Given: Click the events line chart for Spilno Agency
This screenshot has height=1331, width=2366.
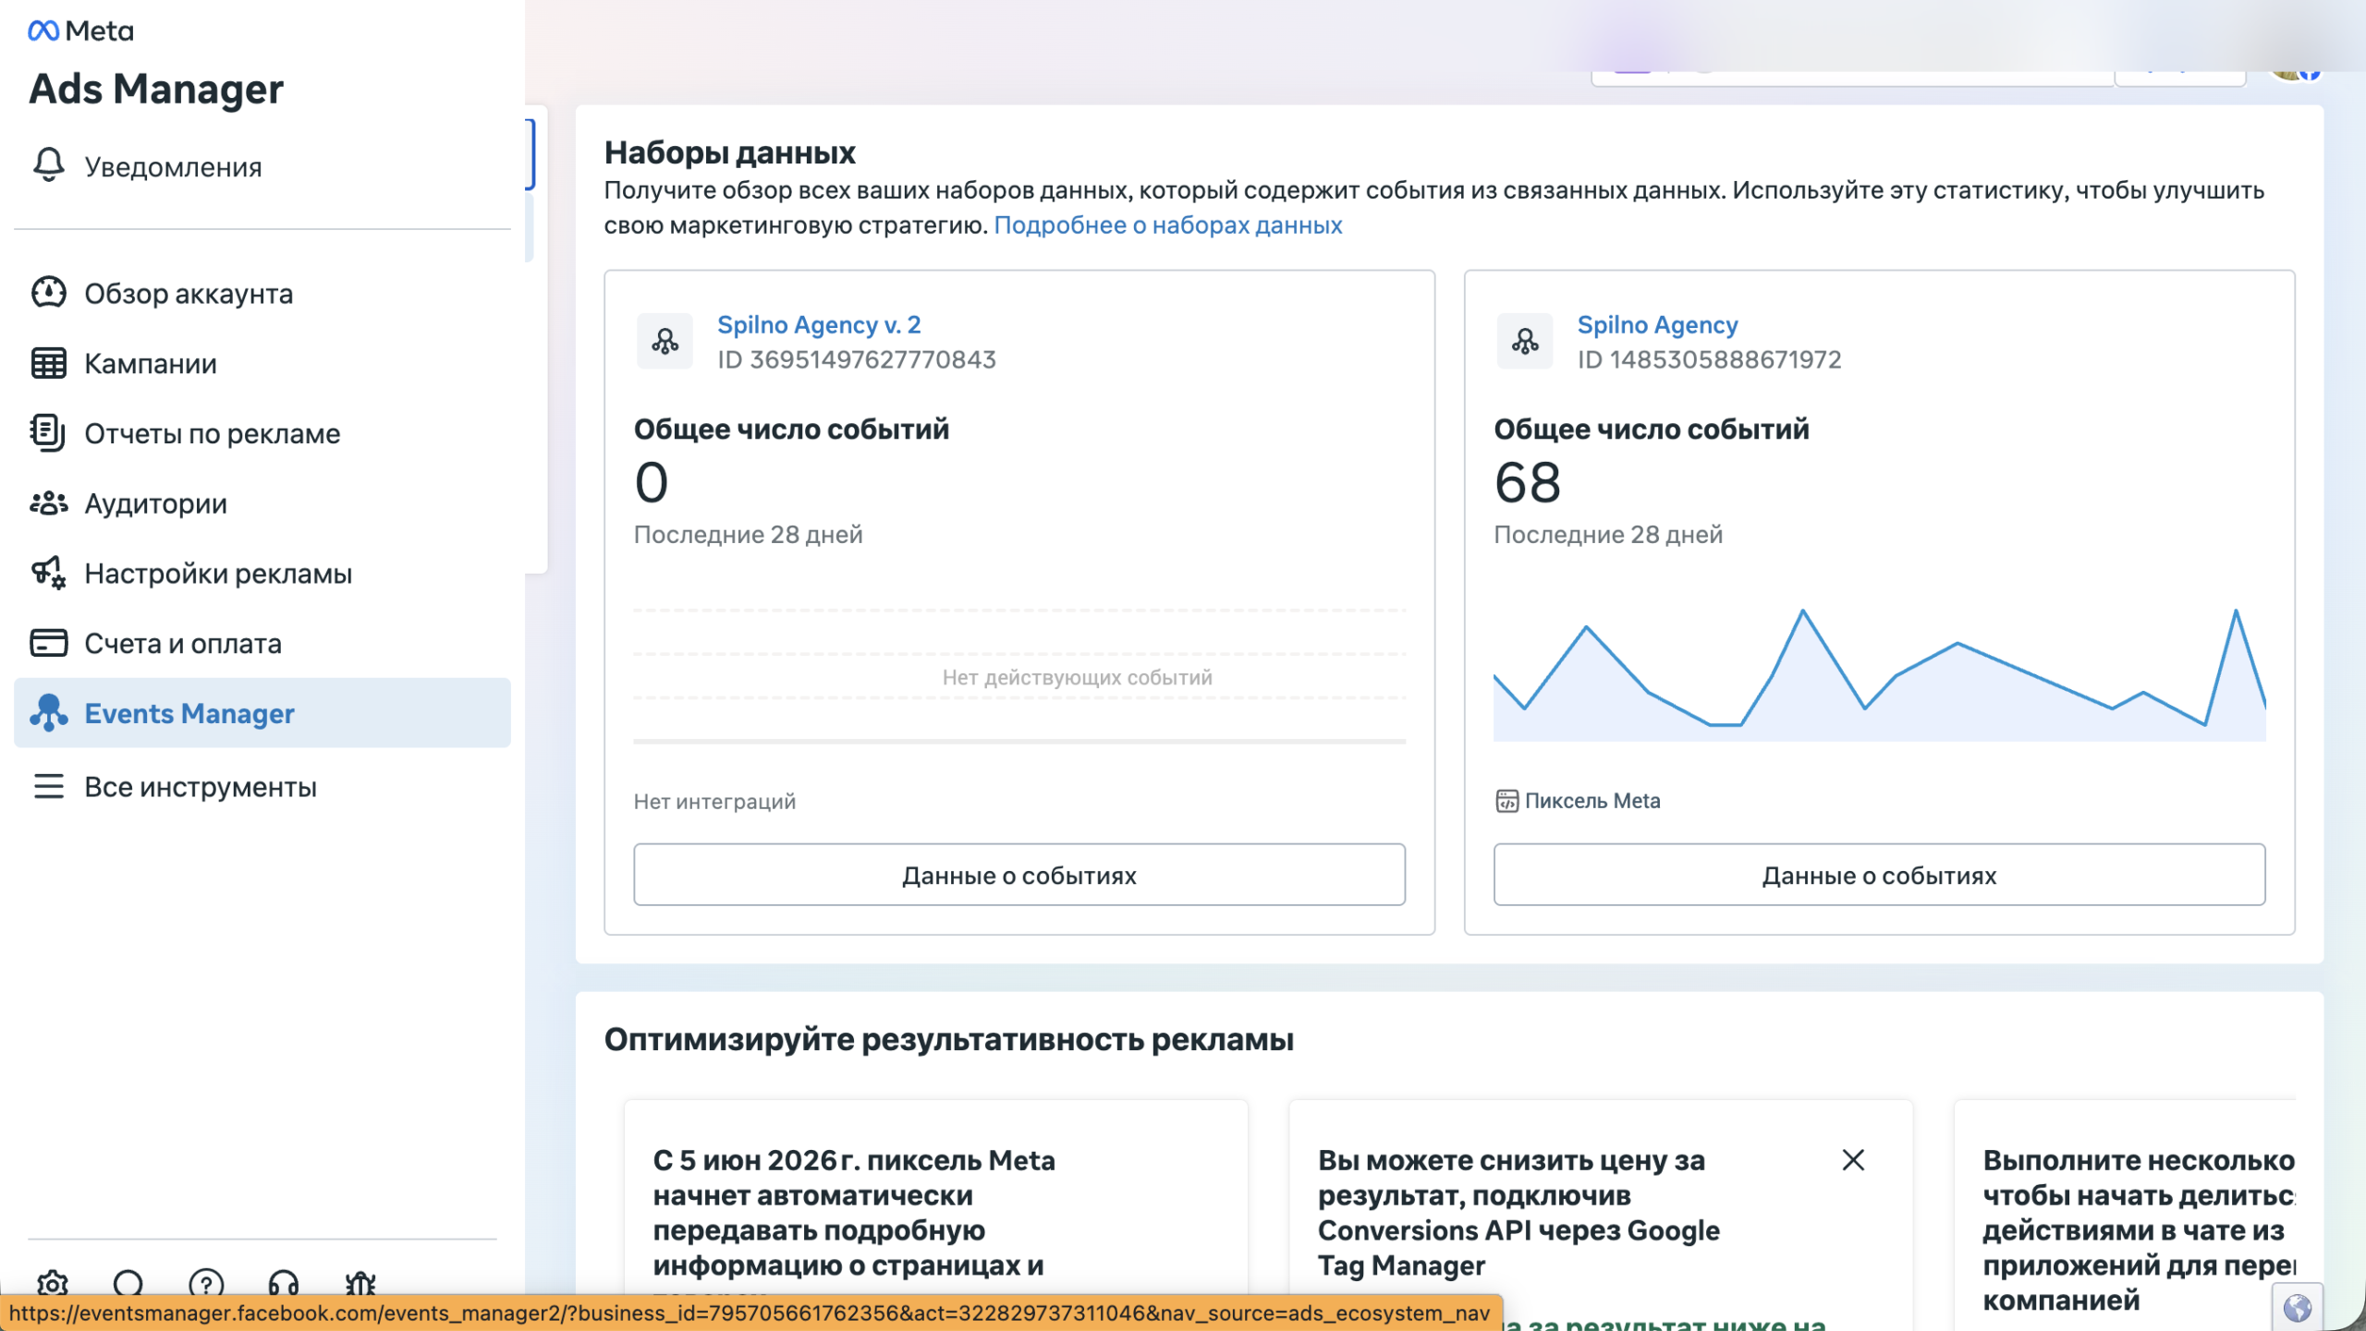Looking at the screenshot, I should pyautogui.click(x=1879, y=673).
